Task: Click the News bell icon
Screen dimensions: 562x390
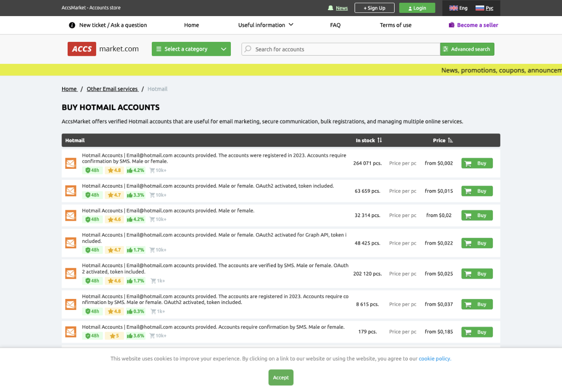Action: (330, 8)
